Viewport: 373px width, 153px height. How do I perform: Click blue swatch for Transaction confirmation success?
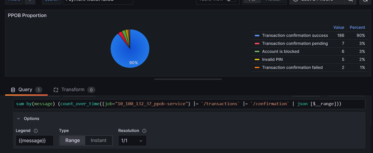coord(257,36)
